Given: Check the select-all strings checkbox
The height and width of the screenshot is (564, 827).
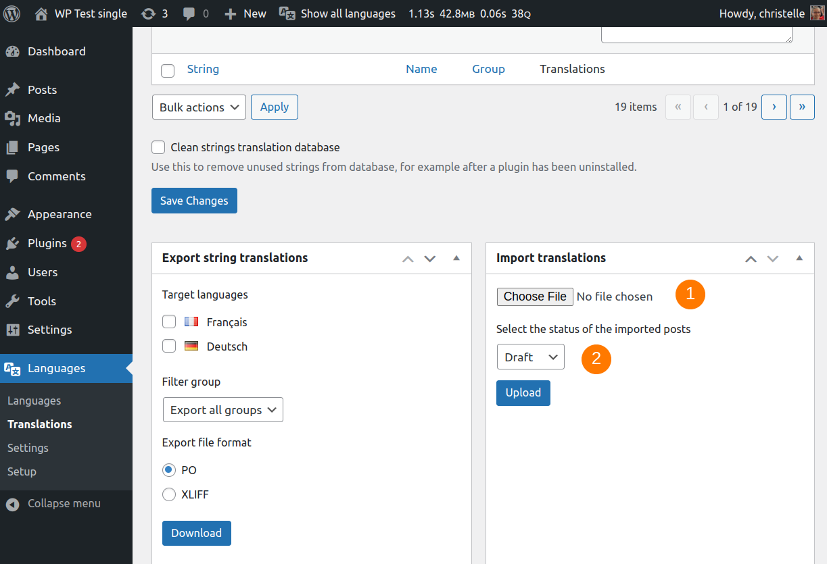Looking at the screenshot, I should (x=168, y=70).
